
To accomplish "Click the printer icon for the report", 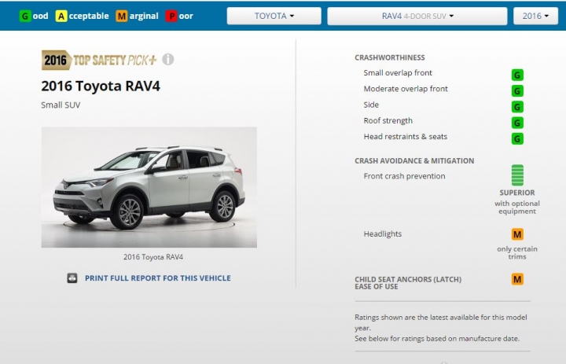I will pos(72,278).
